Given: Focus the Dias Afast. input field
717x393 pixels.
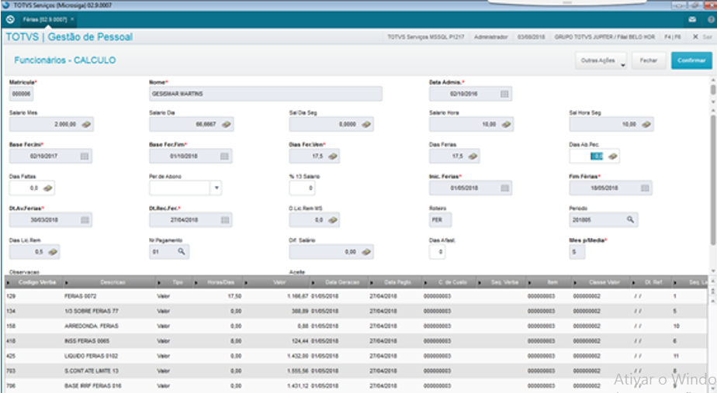Looking at the screenshot, I should coord(437,252).
